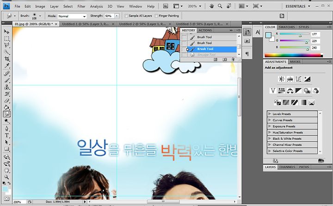
Task: Select the Eraser tool
Action: pyautogui.click(x=6, y=100)
